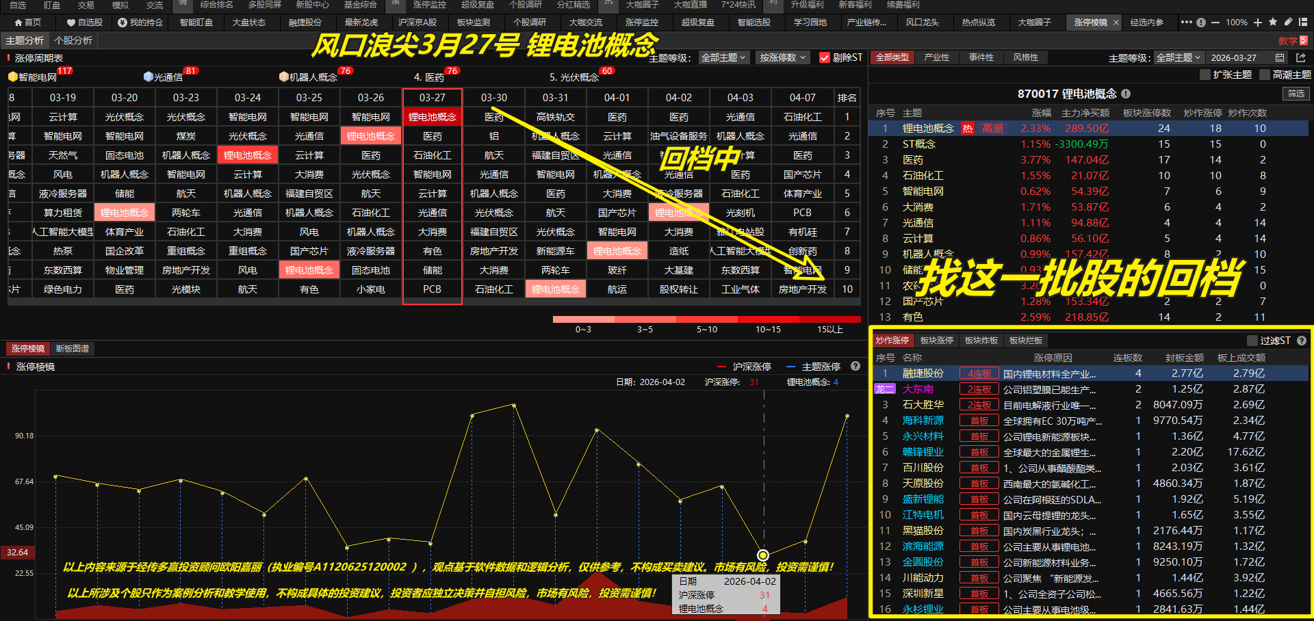The width and height of the screenshot is (1314, 621).
Task: Click the help icon next to 过滤ST
Action: coord(1302,341)
